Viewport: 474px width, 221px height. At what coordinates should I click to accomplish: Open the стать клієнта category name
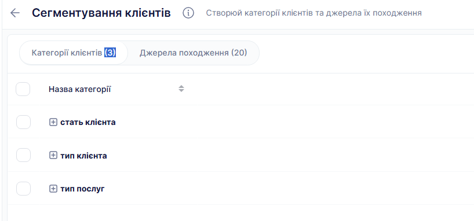point(88,123)
